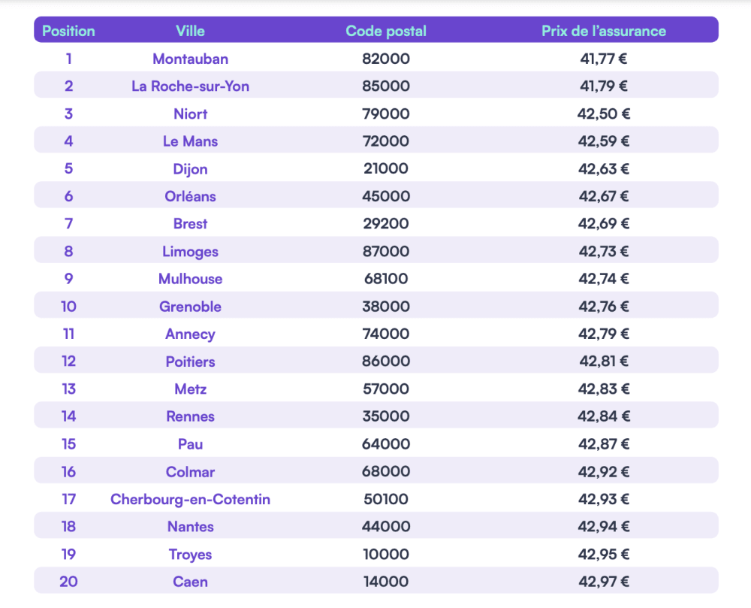
Task: Select postal code 29200 for Brest
Action: point(386,224)
